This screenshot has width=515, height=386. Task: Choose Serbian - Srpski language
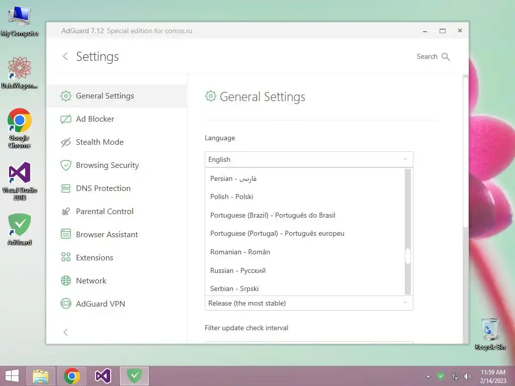pos(305,288)
